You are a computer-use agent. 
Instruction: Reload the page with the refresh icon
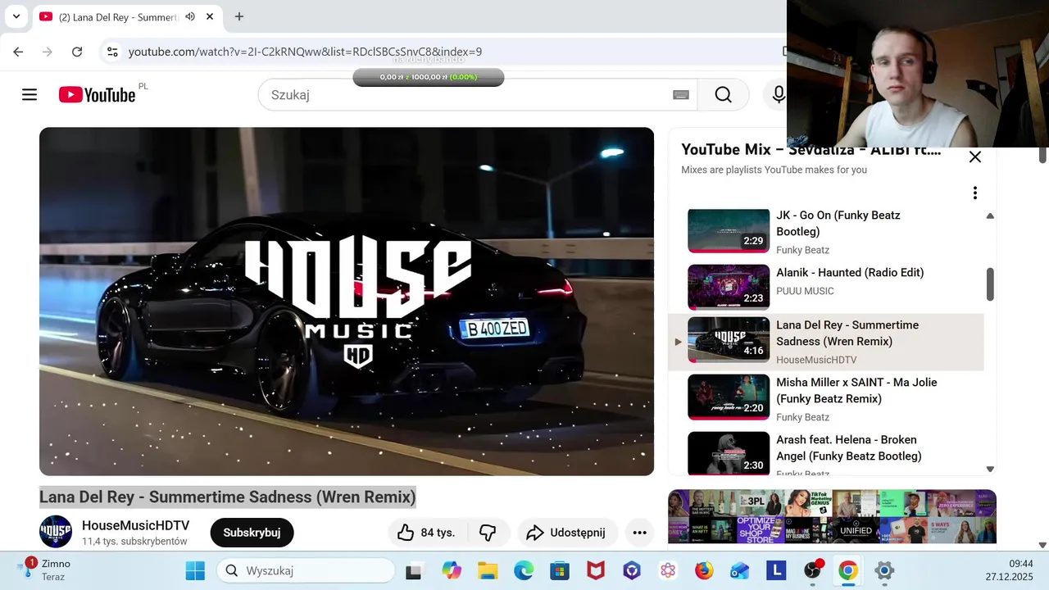coord(77,52)
